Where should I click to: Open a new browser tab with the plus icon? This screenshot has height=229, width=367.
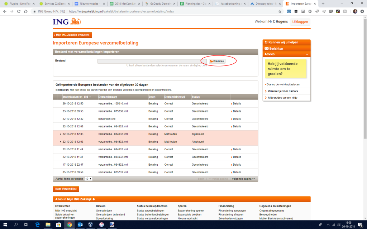coord(323,4)
